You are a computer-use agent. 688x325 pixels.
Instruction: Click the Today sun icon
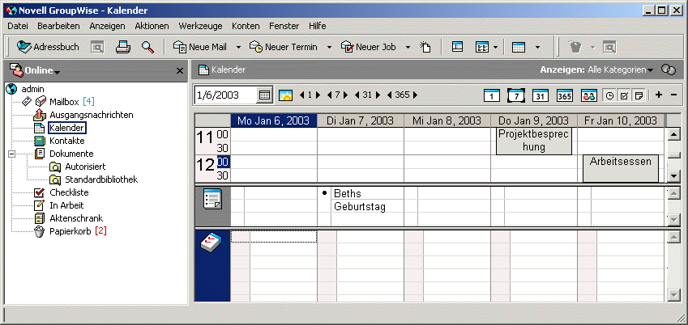[x=285, y=95]
